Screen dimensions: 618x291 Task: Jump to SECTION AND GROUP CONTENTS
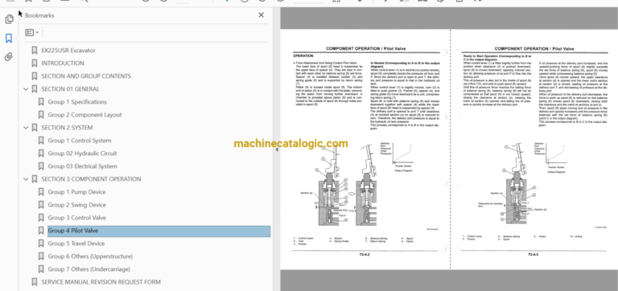tap(86, 76)
